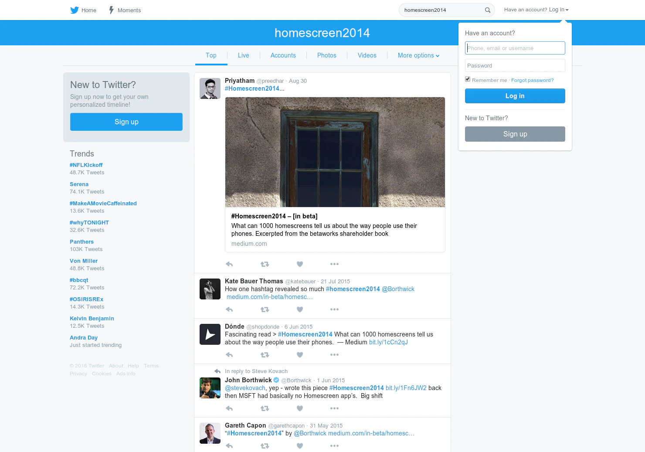The image size is (645, 452).
Task: Open @stevekovach mention link
Action: click(x=245, y=388)
